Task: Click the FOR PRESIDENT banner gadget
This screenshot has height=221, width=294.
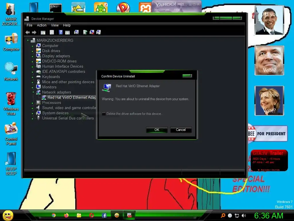Action: coord(268,134)
